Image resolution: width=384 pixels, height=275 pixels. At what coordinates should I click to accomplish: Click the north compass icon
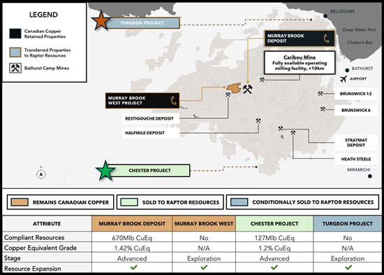coord(41,174)
